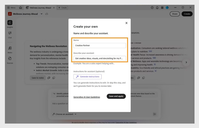
Task: Click the Share button
Action: (175, 14)
